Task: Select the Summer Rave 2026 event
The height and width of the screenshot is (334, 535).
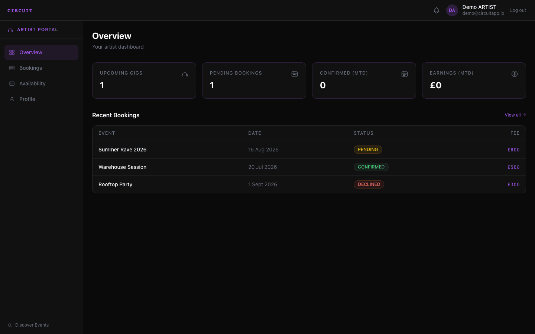Action: pyautogui.click(x=122, y=150)
